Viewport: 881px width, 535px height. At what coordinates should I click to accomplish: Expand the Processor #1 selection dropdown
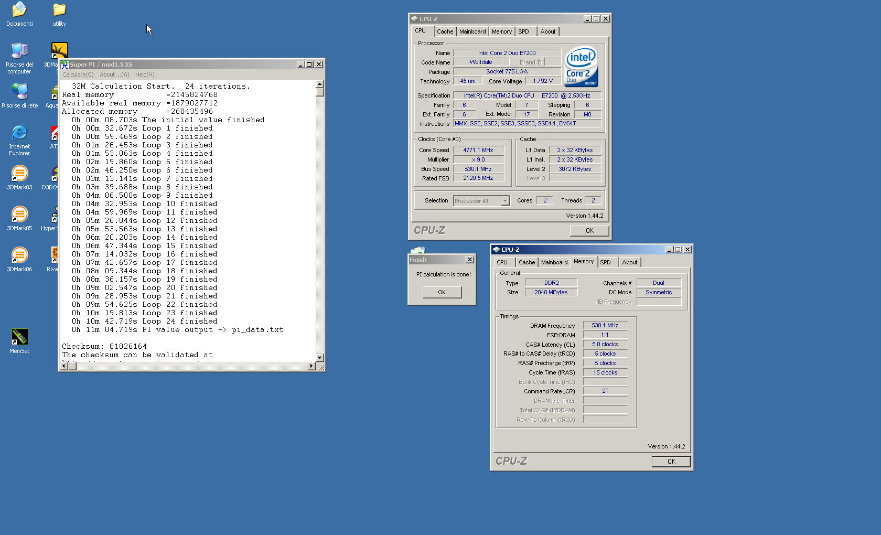click(505, 201)
